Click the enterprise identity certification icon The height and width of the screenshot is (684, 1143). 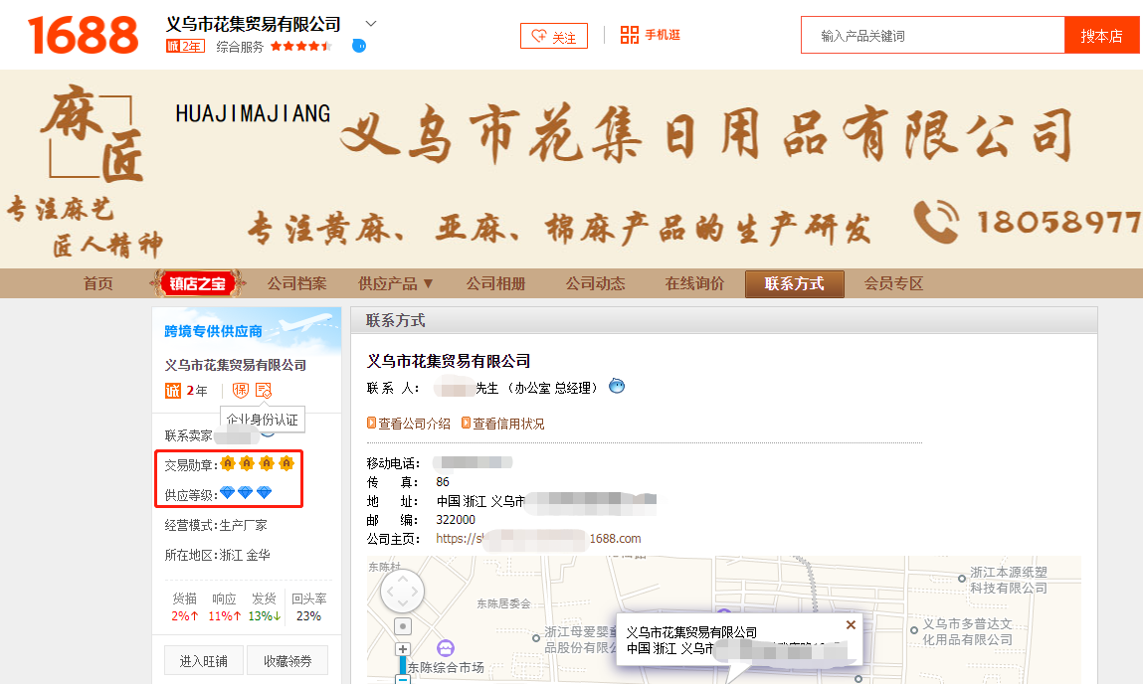coord(264,391)
